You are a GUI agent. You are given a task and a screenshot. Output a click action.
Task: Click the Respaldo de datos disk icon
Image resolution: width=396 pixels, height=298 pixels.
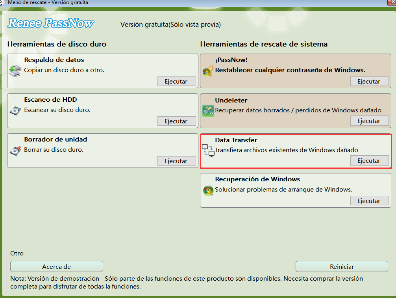pos(15,71)
